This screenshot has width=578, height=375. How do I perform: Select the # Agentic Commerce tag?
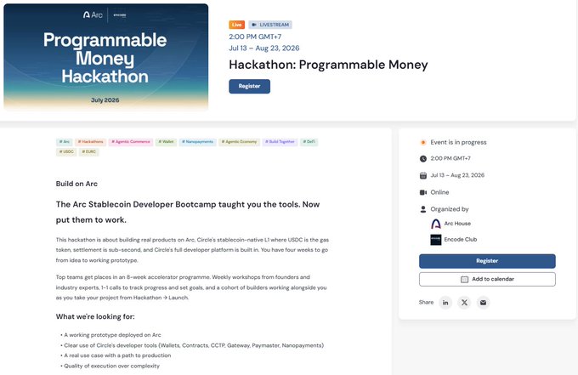tap(131, 142)
